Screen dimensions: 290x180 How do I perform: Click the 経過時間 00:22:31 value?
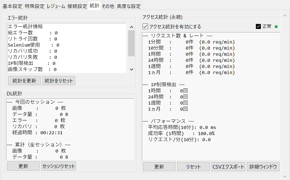(51, 133)
